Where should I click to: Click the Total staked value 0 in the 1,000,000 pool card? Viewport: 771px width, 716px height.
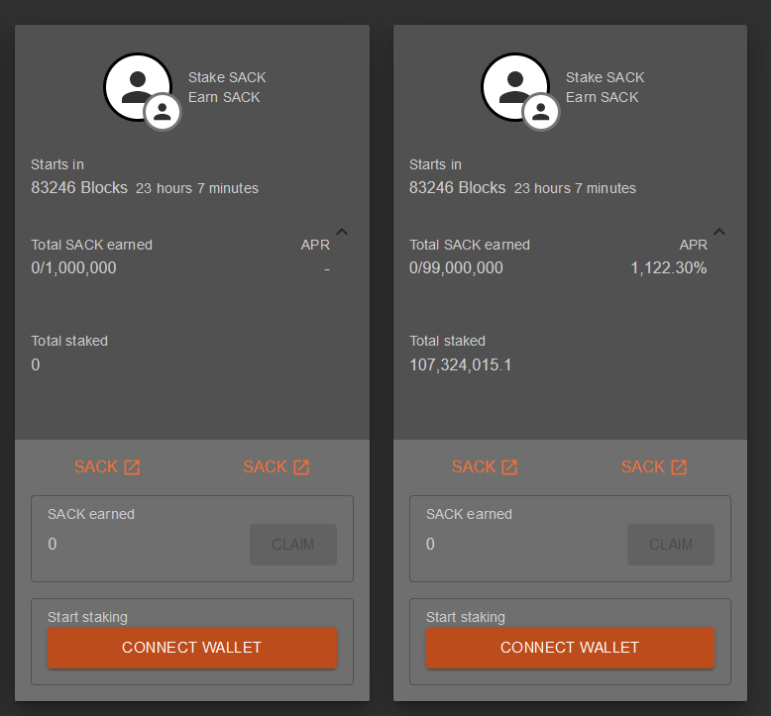(x=36, y=365)
